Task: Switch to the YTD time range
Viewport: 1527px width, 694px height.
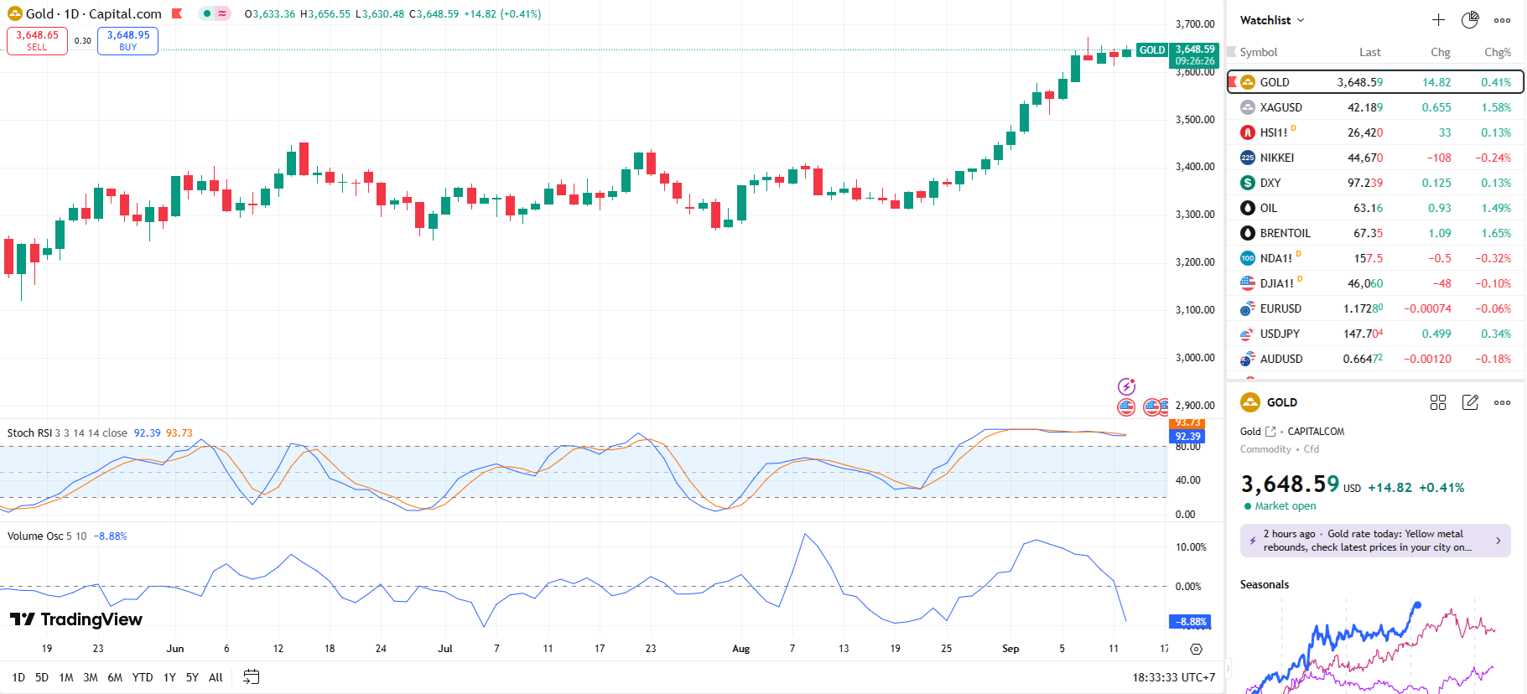Action: click(143, 677)
